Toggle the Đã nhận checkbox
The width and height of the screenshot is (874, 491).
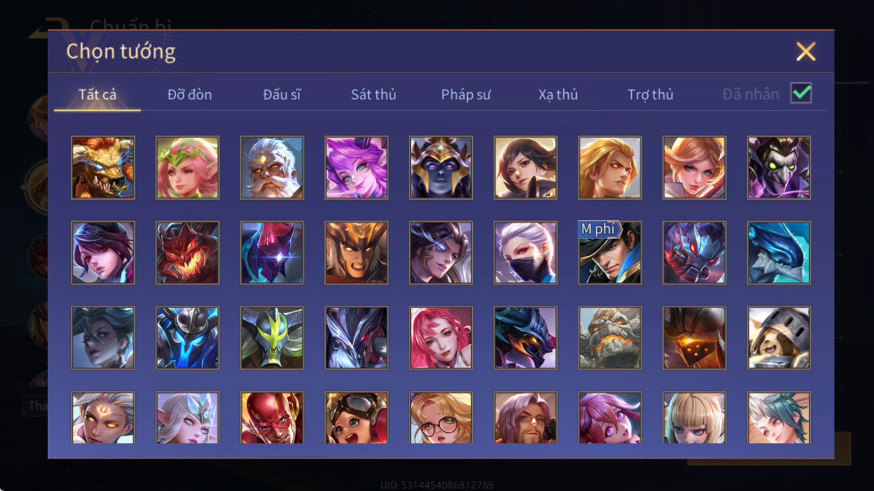point(801,94)
